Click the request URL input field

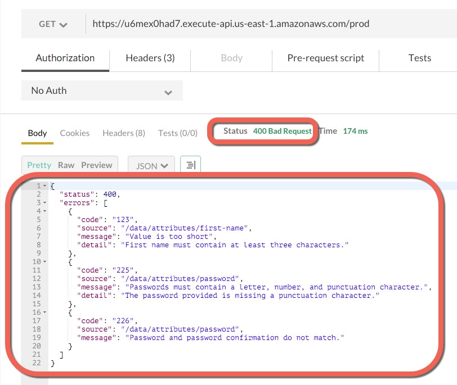[225, 23]
